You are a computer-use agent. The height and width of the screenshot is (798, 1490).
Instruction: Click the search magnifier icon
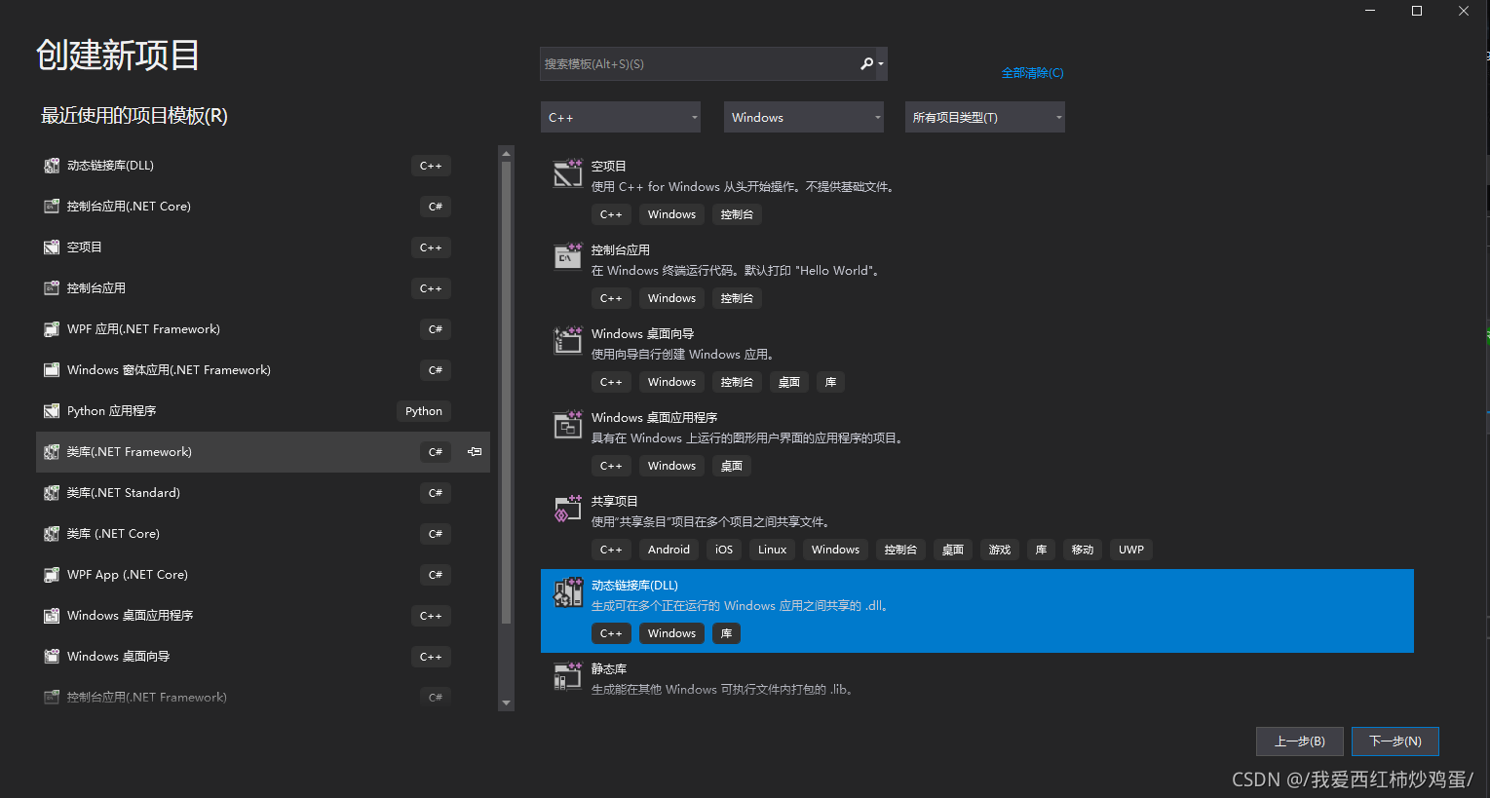pyautogui.click(x=866, y=63)
